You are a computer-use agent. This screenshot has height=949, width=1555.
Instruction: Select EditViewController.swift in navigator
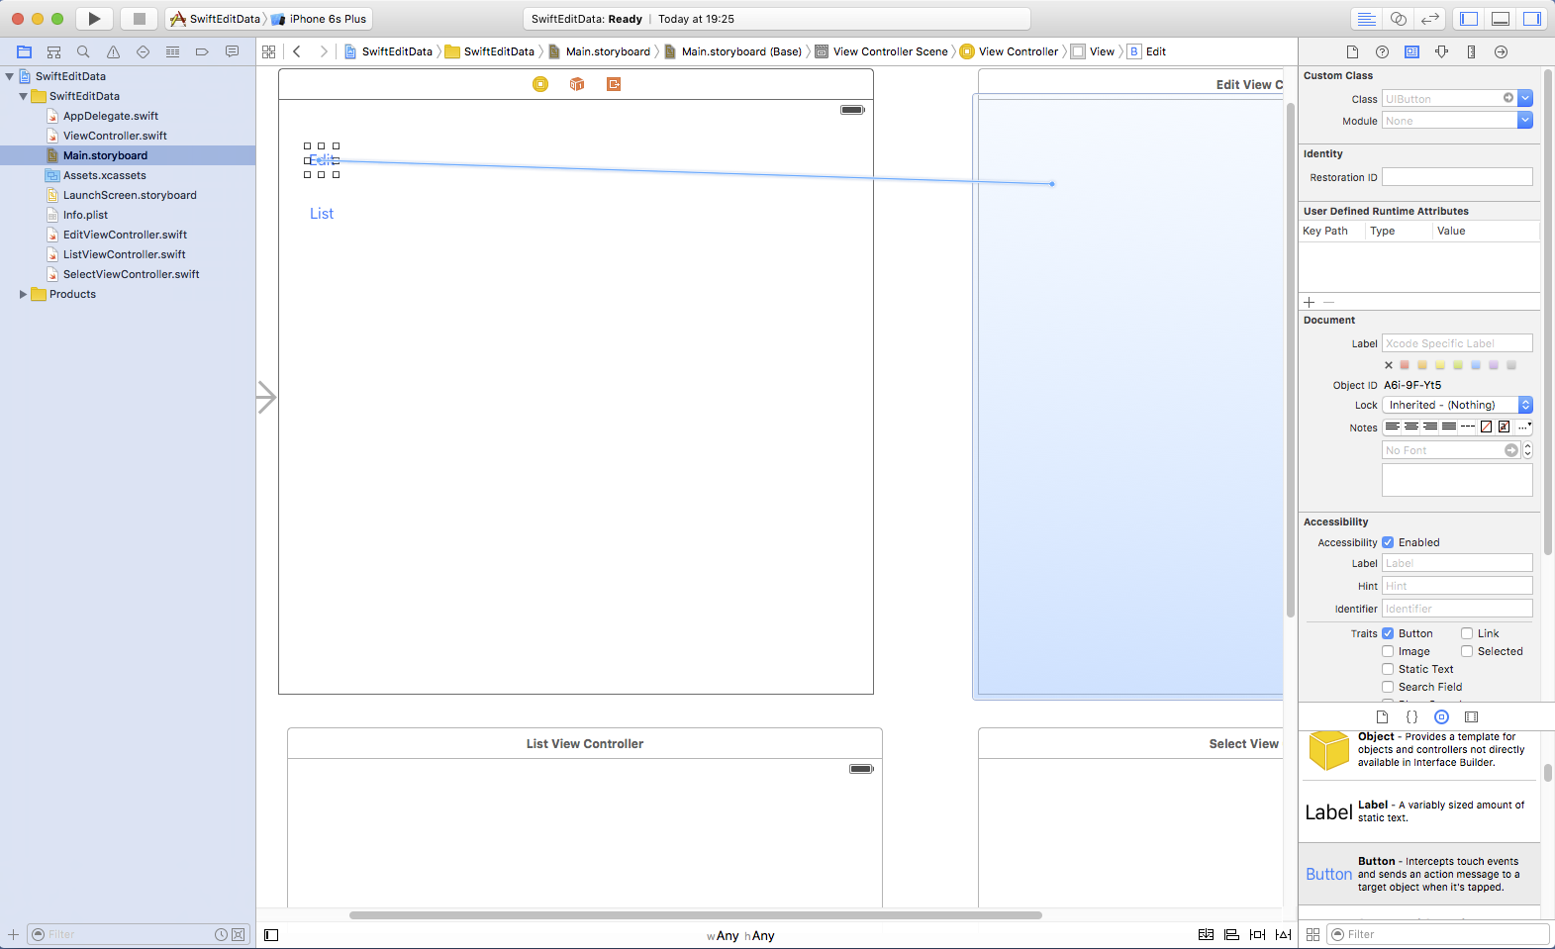click(x=125, y=235)
